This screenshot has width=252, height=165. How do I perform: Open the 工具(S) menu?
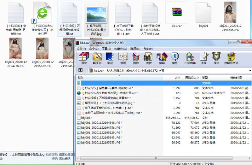point(106,49)
